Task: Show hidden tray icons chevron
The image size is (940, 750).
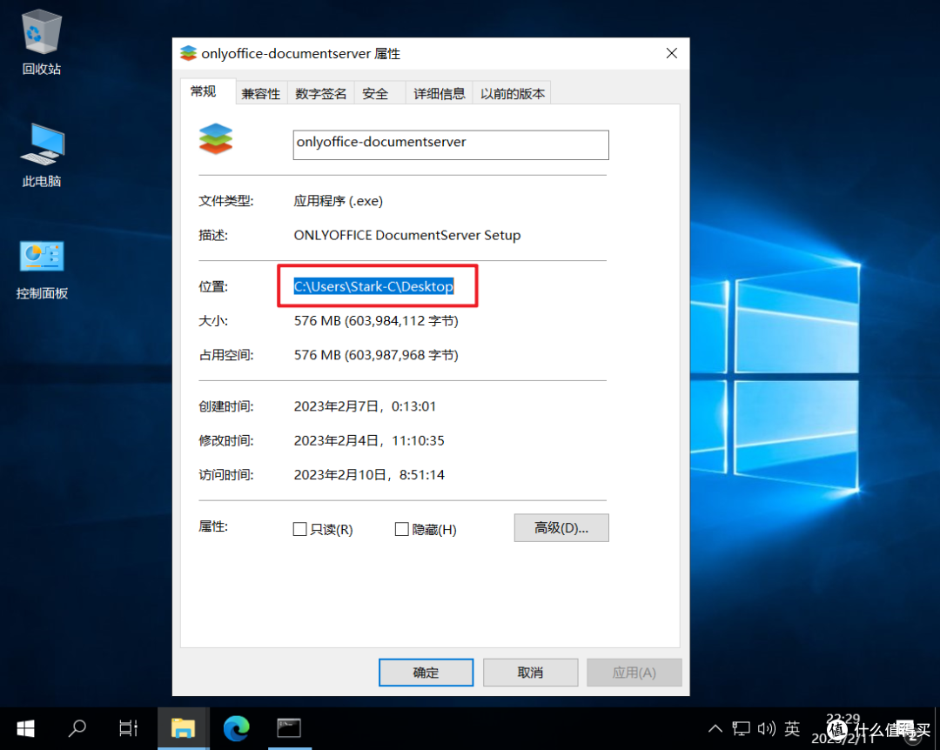Action: pyautogui.click(x=715, y=728)
